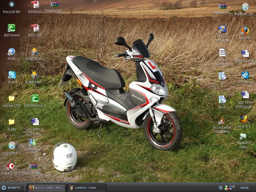Open the cv Jethro Smart document
This screenshot has height=192, width=256.
(x=35, y=122)
